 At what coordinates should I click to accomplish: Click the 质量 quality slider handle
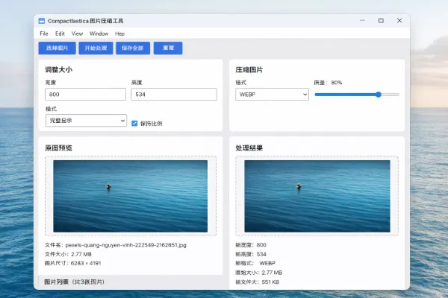[379, 95]
